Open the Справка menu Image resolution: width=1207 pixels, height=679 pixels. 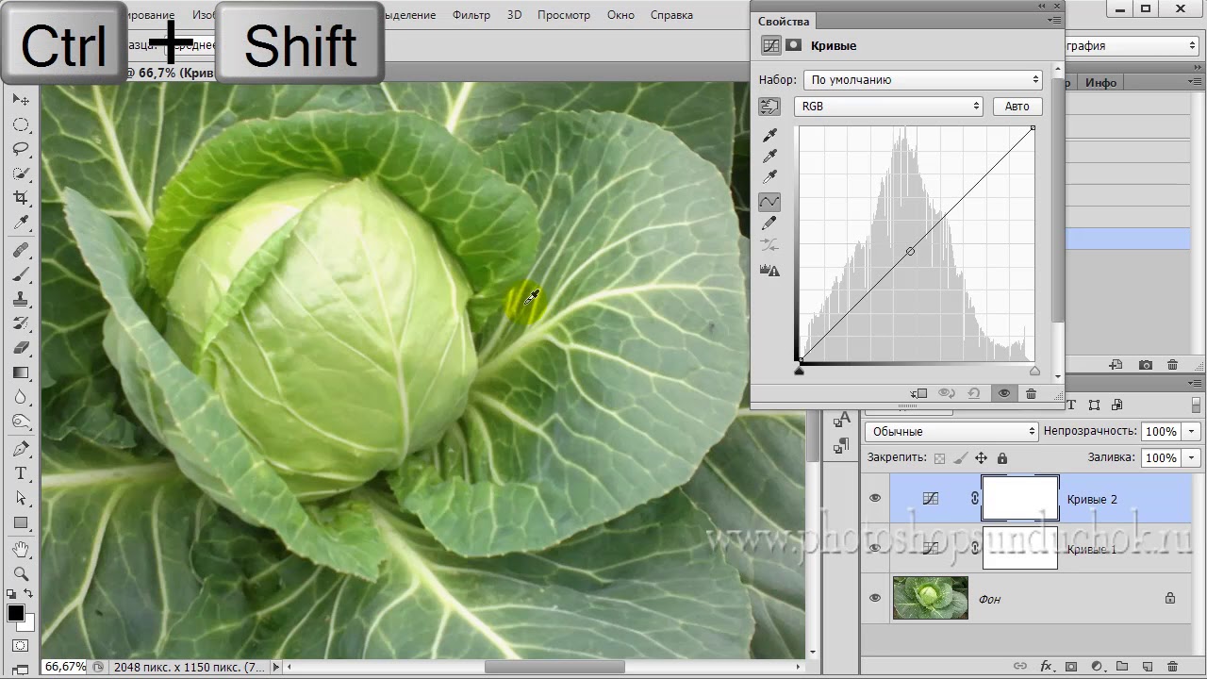click(x=671, y=15)
